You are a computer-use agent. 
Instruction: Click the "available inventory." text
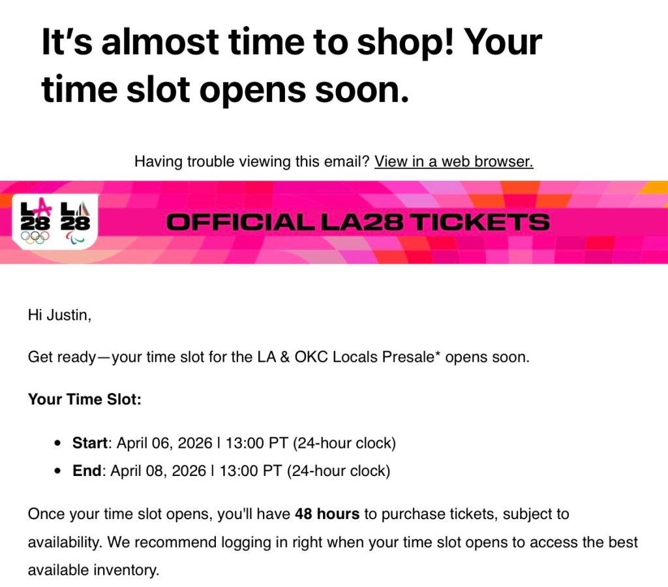(x=93, y=570)
